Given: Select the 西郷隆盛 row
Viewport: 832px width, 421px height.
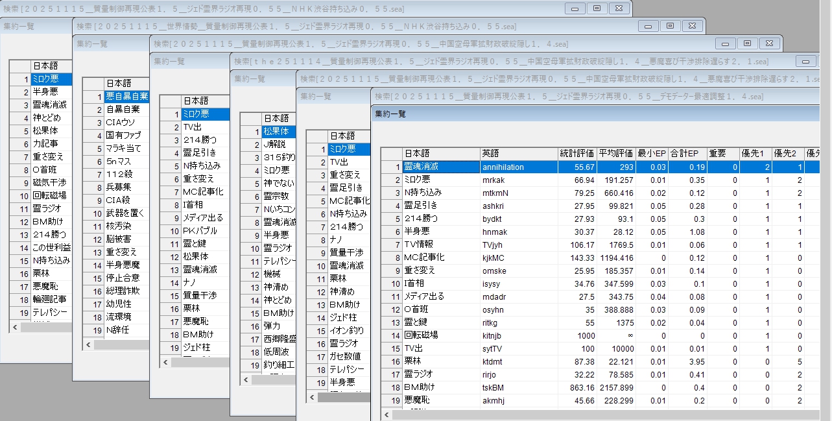Looking at the screenshot, I should 279,339.
